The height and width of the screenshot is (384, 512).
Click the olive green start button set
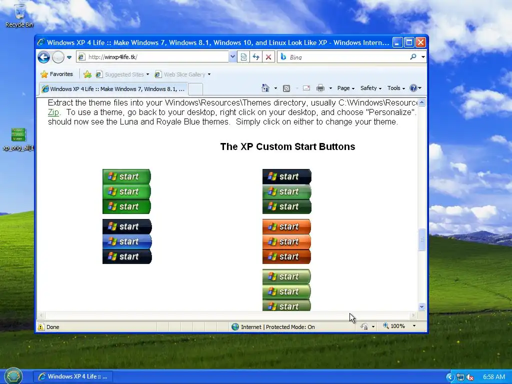click(286, 289)
